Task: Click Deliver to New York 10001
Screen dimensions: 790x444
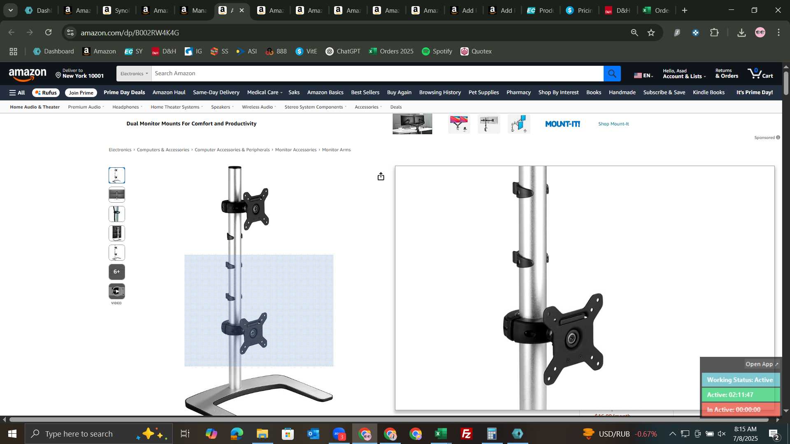Action: pyautogui.click(x=80, y=74)
